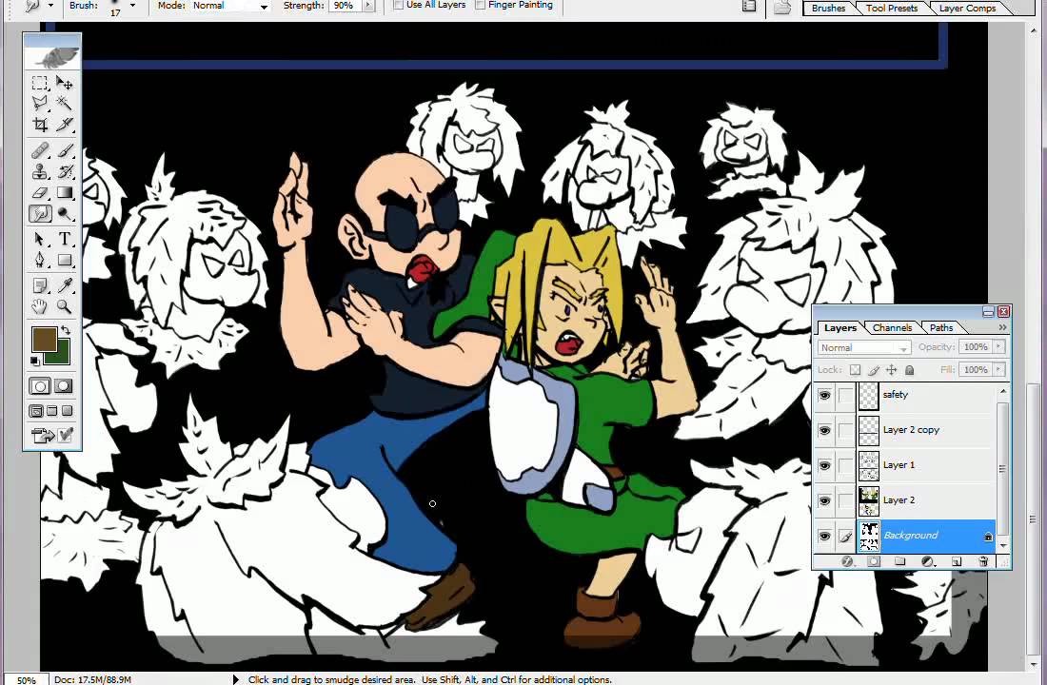Select the Zoom magnifier tool

(x=65, y=306)
